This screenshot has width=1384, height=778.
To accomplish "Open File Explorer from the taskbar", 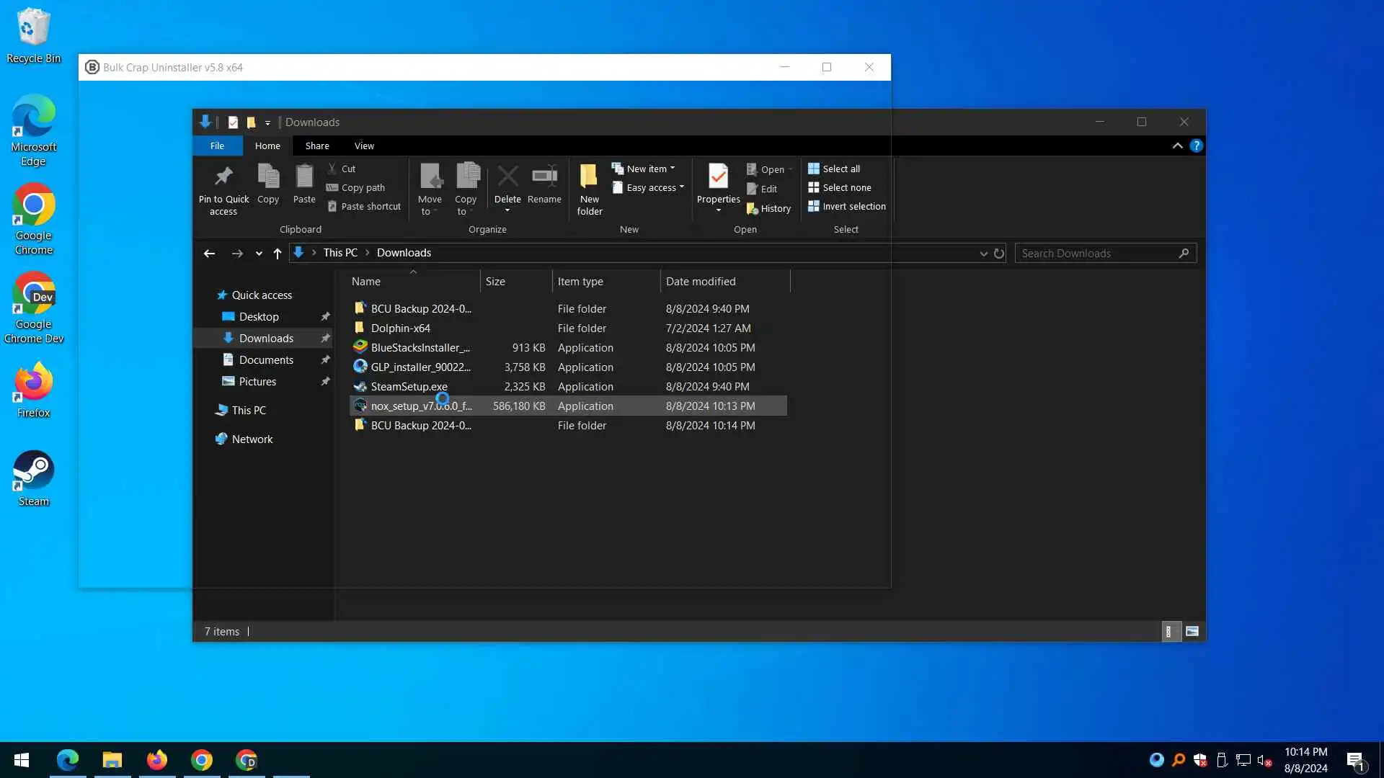I will pyautogui.click(x=112, y=760).
